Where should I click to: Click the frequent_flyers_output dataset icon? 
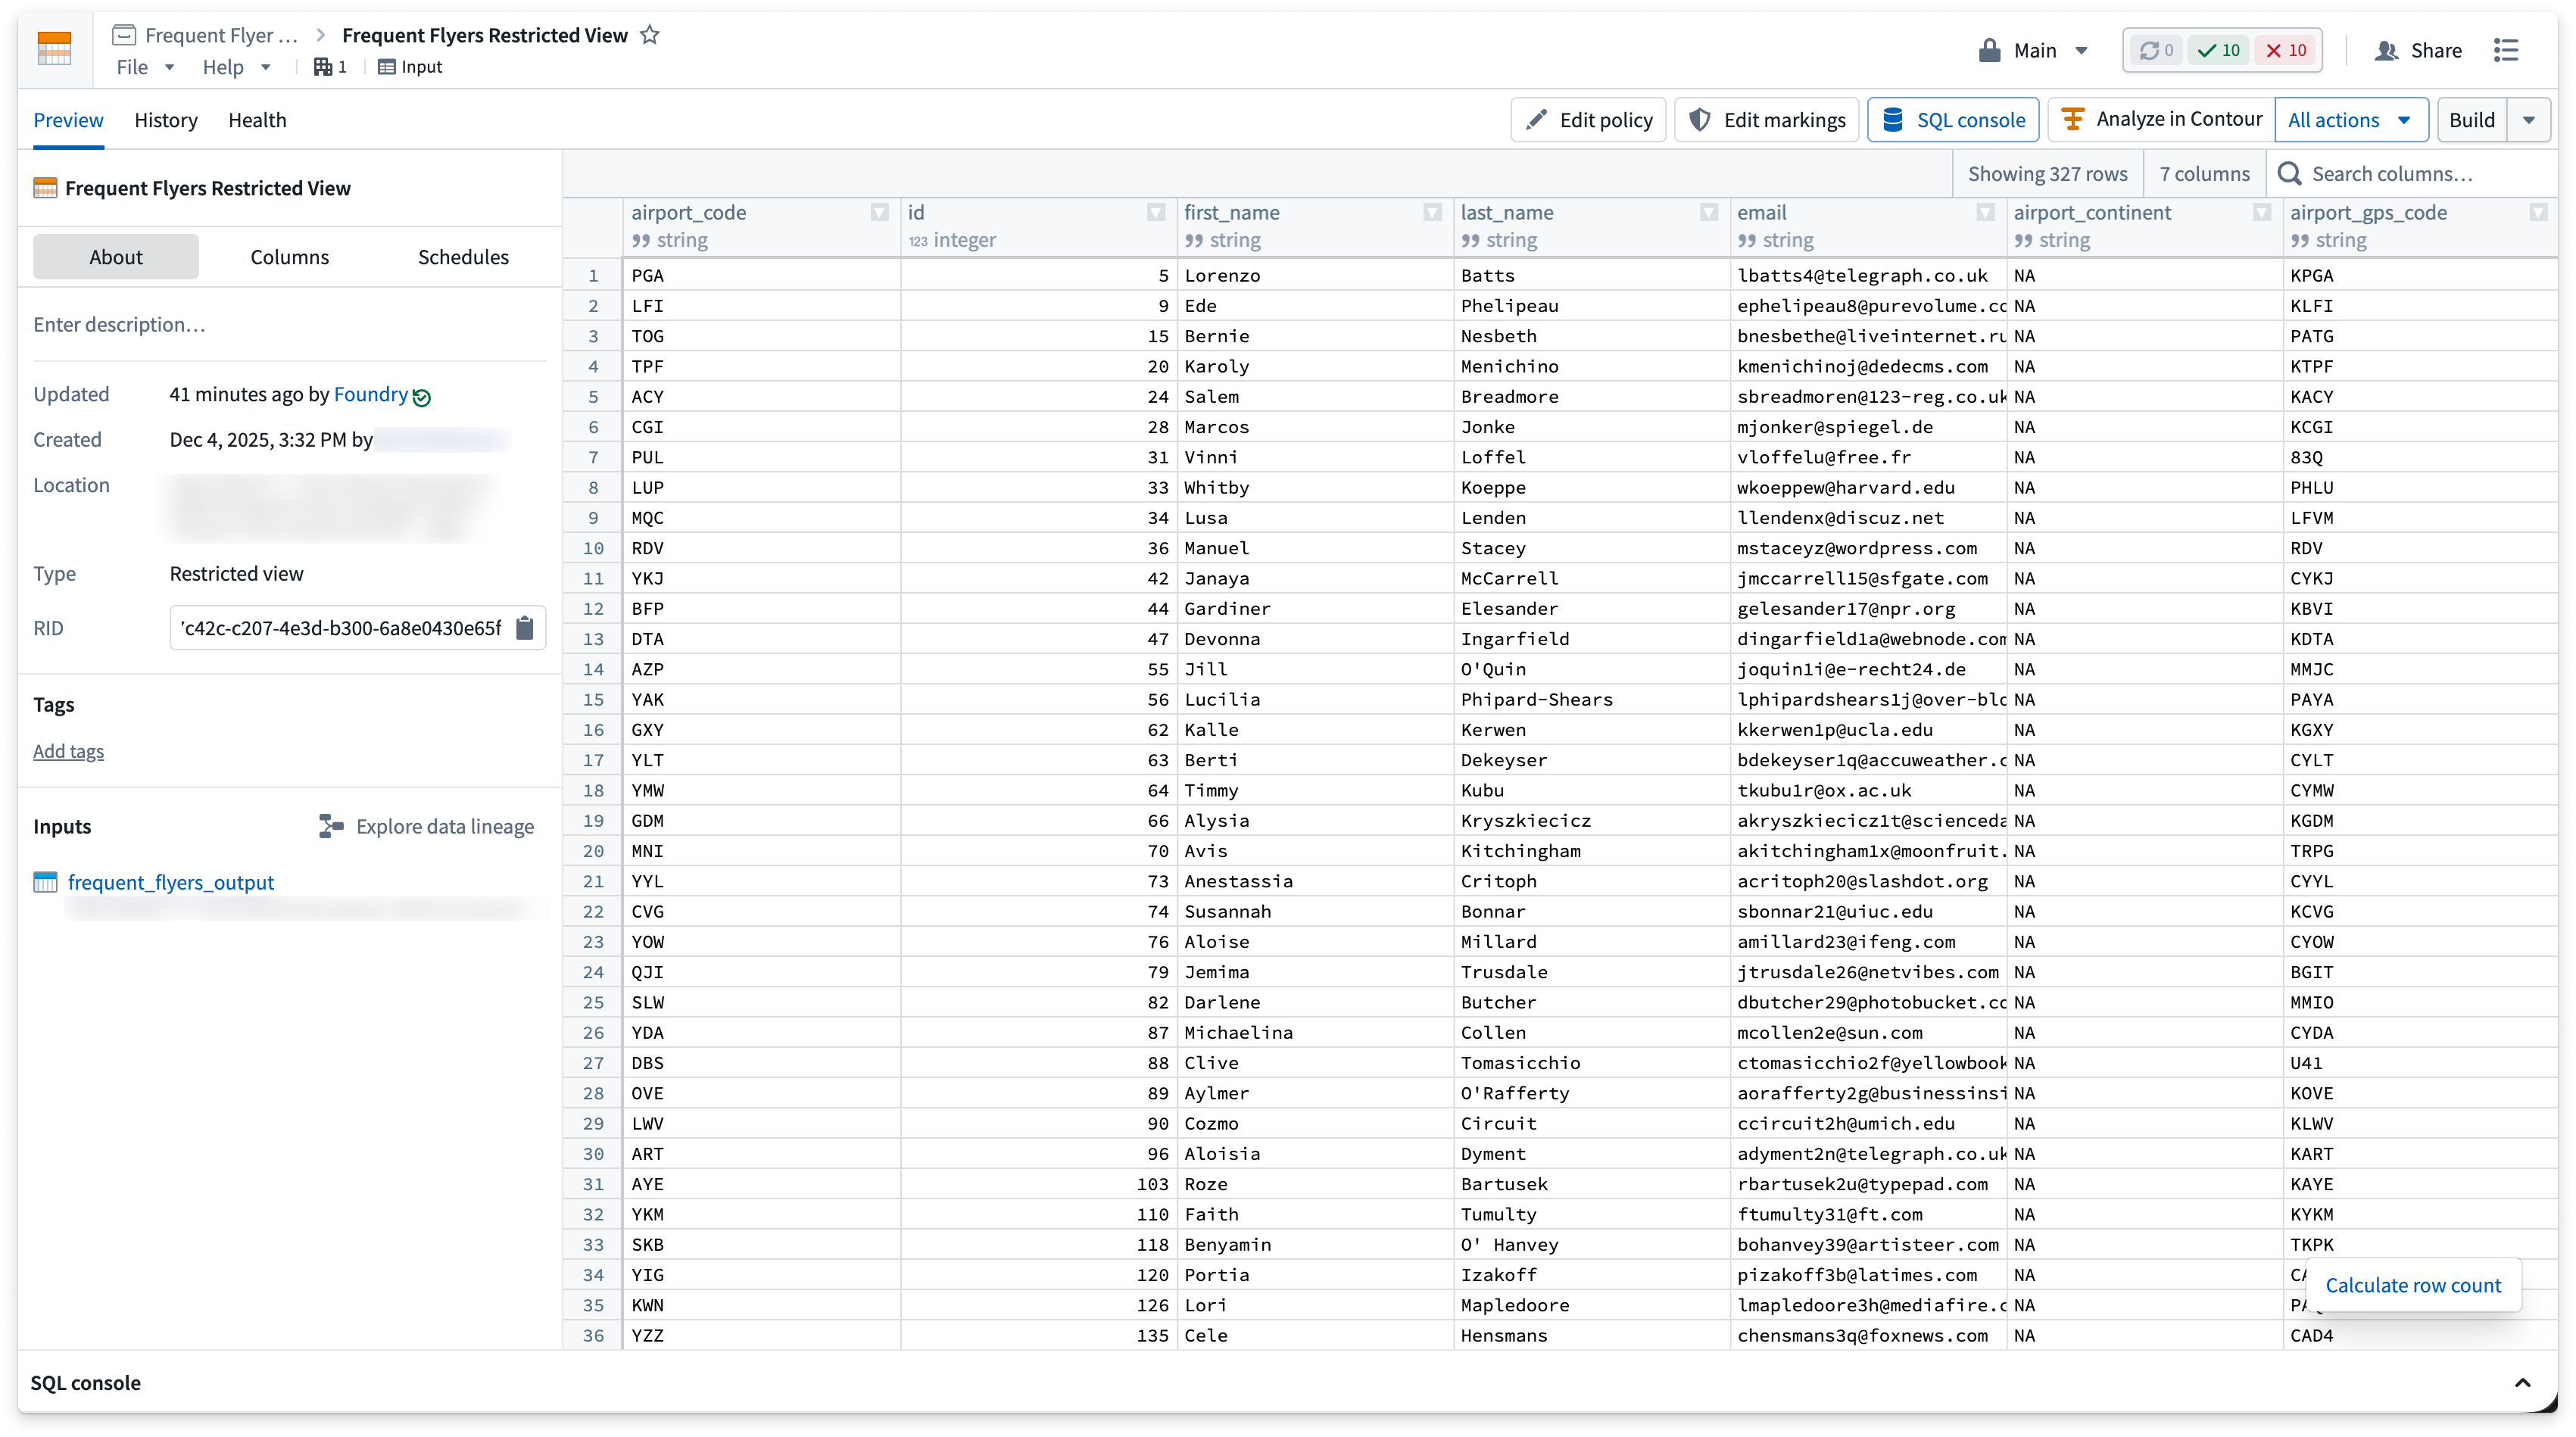point(45,882)
